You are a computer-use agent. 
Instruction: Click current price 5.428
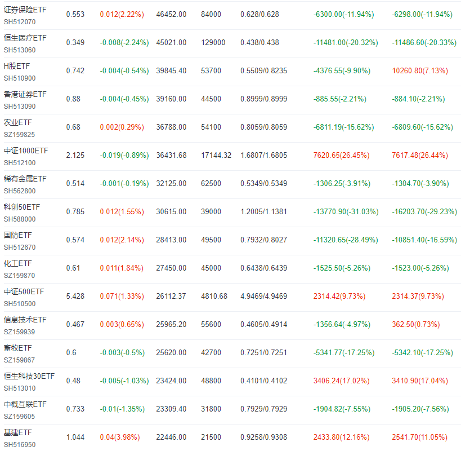(75, 297)
